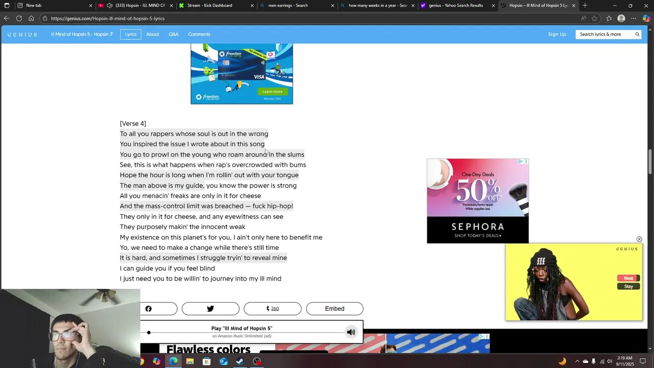The image size is (654, 368).
Task: Open Steam from taskbar
Action: tap(240, 361)
